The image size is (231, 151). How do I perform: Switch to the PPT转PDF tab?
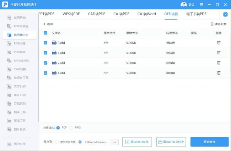coord(47,14)
